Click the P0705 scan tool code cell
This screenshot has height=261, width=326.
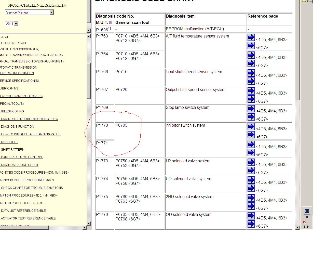(x=140, y=140)
